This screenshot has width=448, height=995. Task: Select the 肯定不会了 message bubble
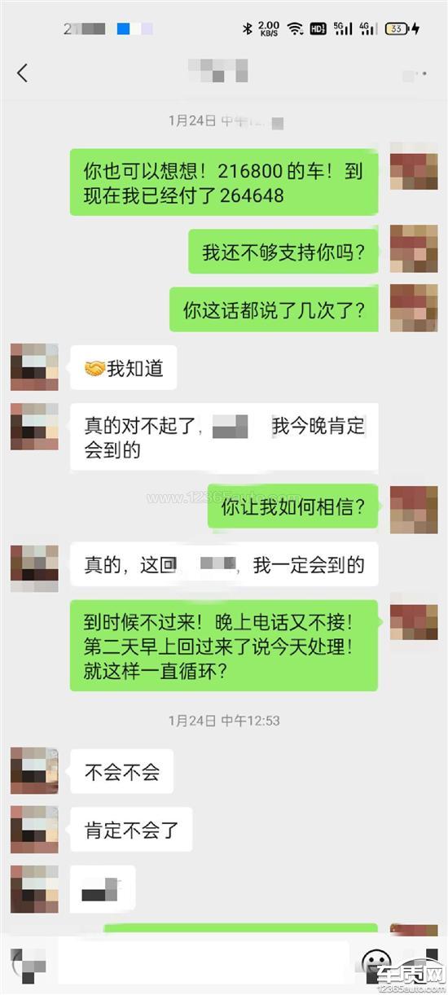tap(131, 830)
